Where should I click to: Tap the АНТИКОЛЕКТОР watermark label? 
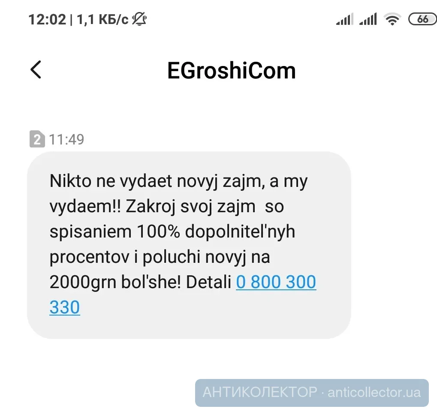coord(260,392)
